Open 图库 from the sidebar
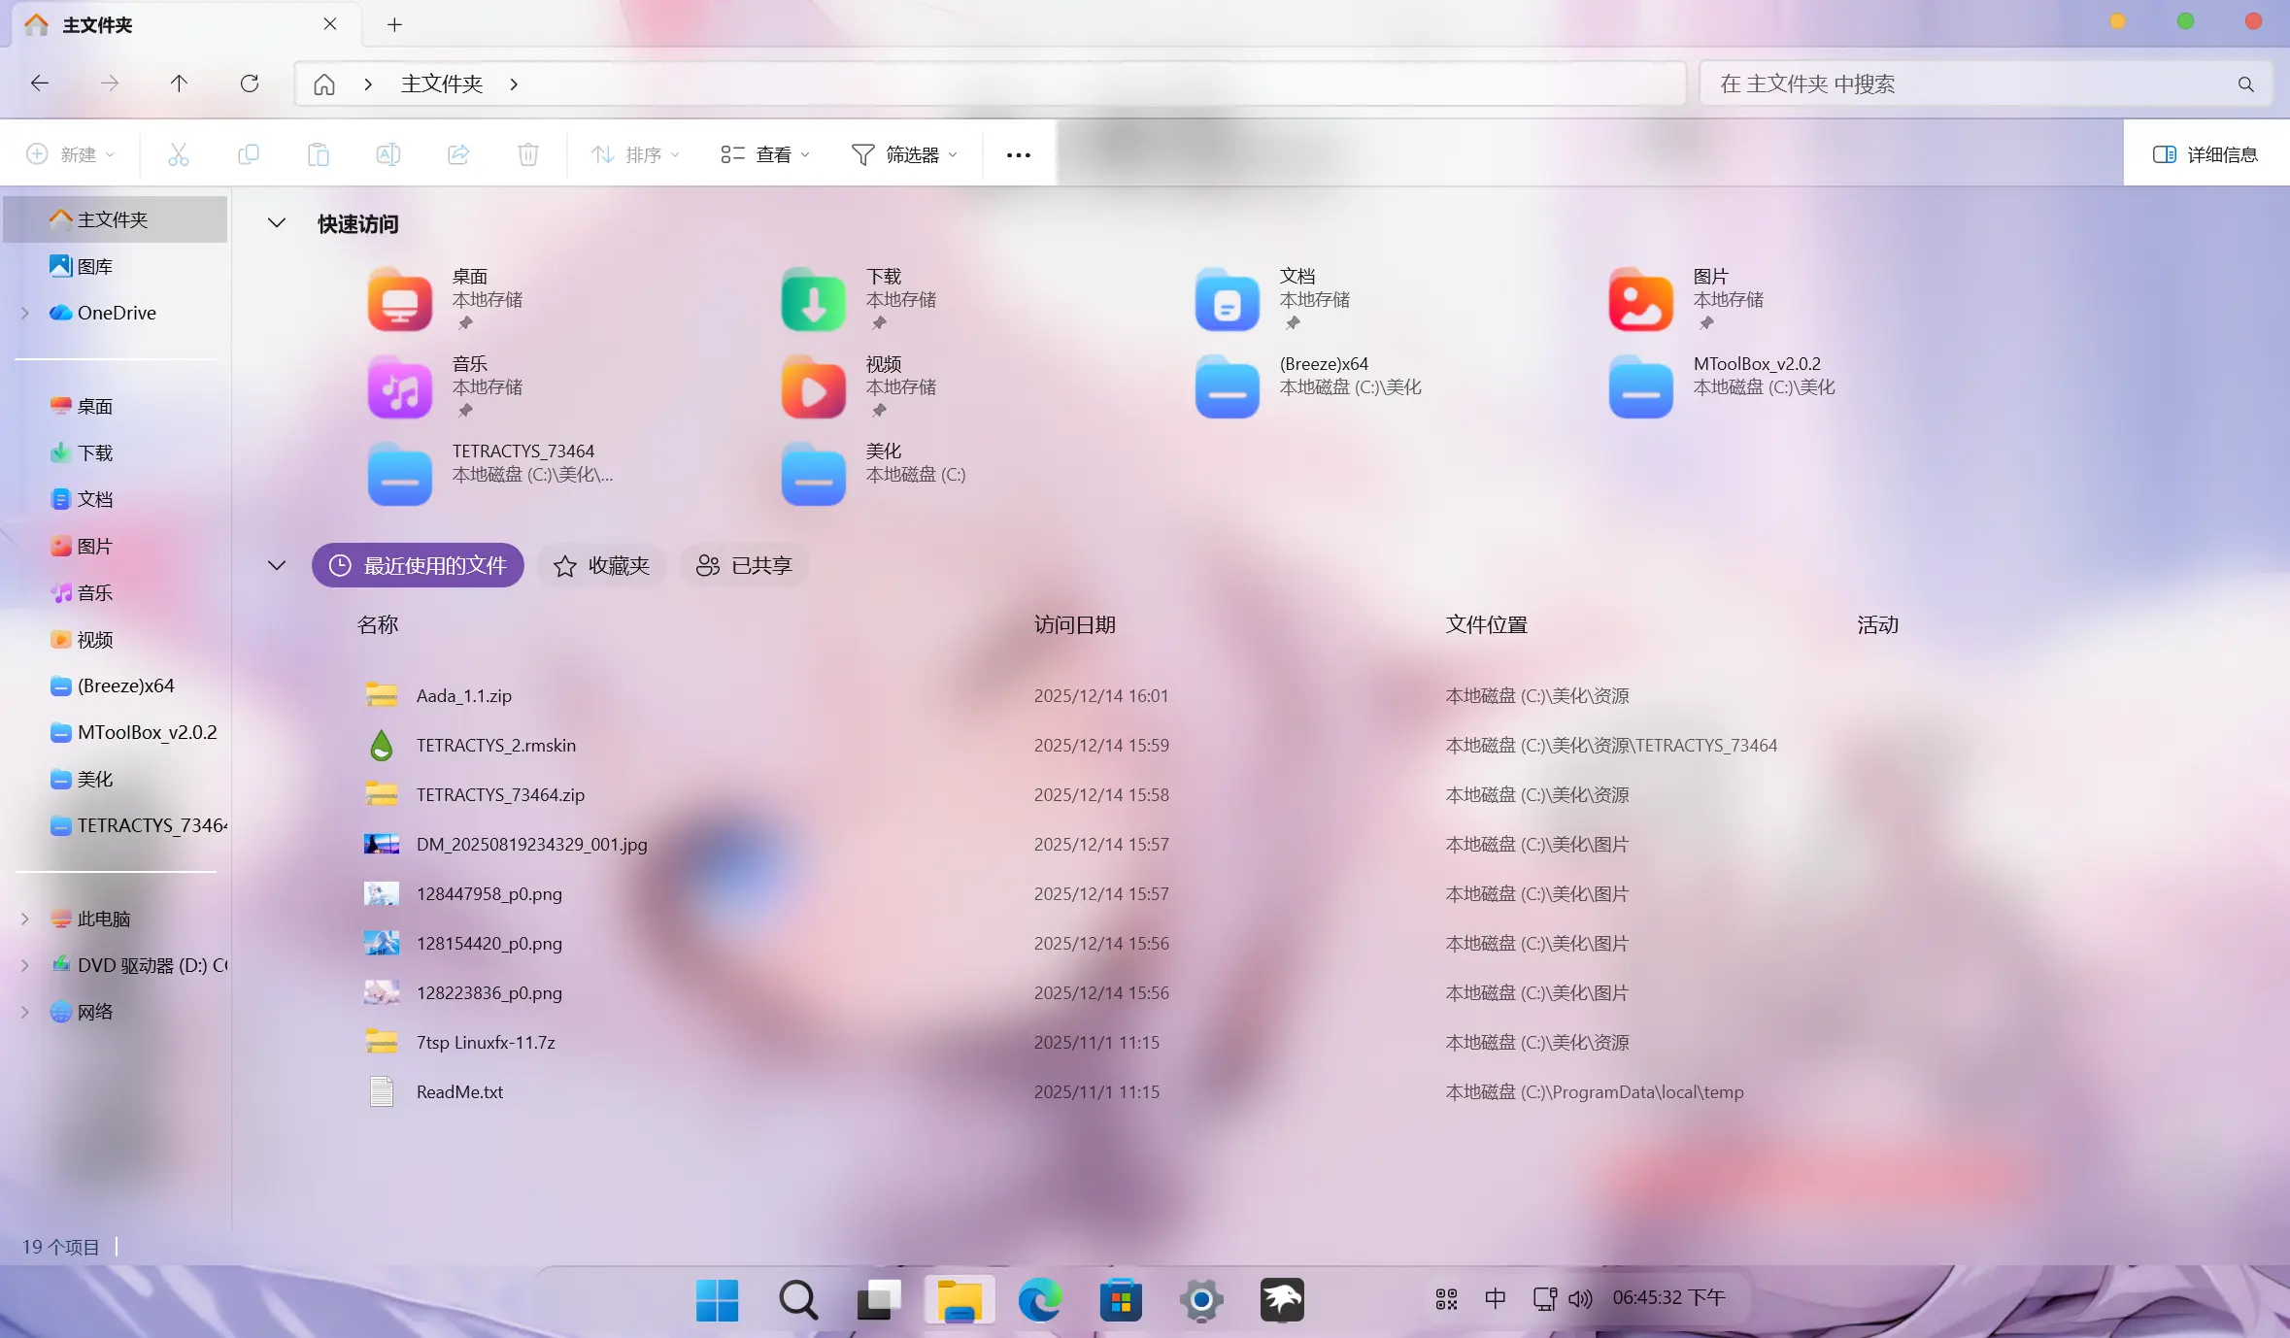Image resolution: width=2290 pixels, height=1338 pixels. (x=94, y=265)
